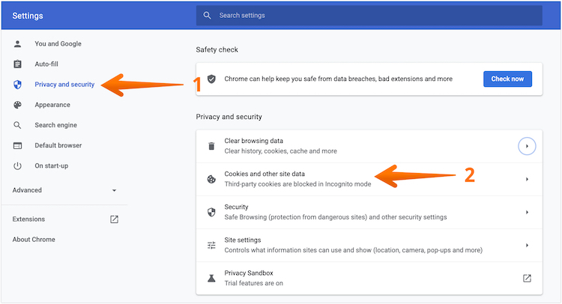Open Security row chevron arrow

point(527,213)
